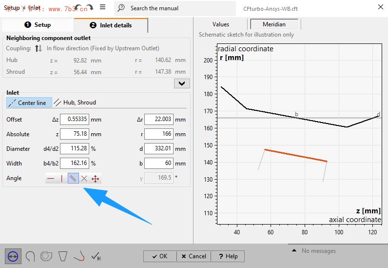The height and width of the screenshot is (268, 388).
Task: Open the Meridian tab
Action: tap(274, 24)
